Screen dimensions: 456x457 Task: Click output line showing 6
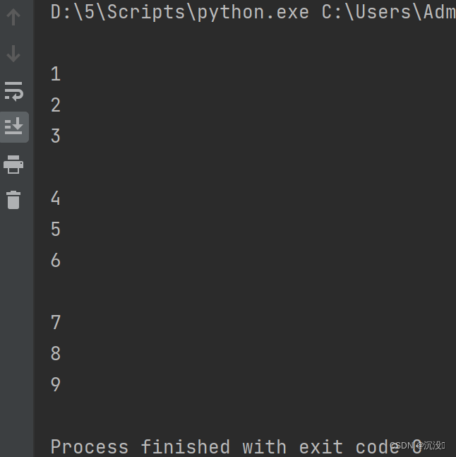(x=56, y=261)
